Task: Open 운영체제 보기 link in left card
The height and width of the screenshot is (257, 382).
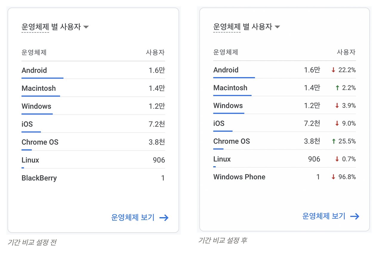Action: click(133, 218)
